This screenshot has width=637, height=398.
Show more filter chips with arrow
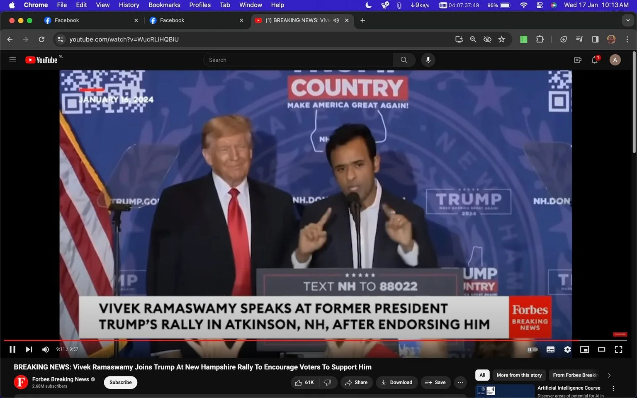[x=609, y=375]
